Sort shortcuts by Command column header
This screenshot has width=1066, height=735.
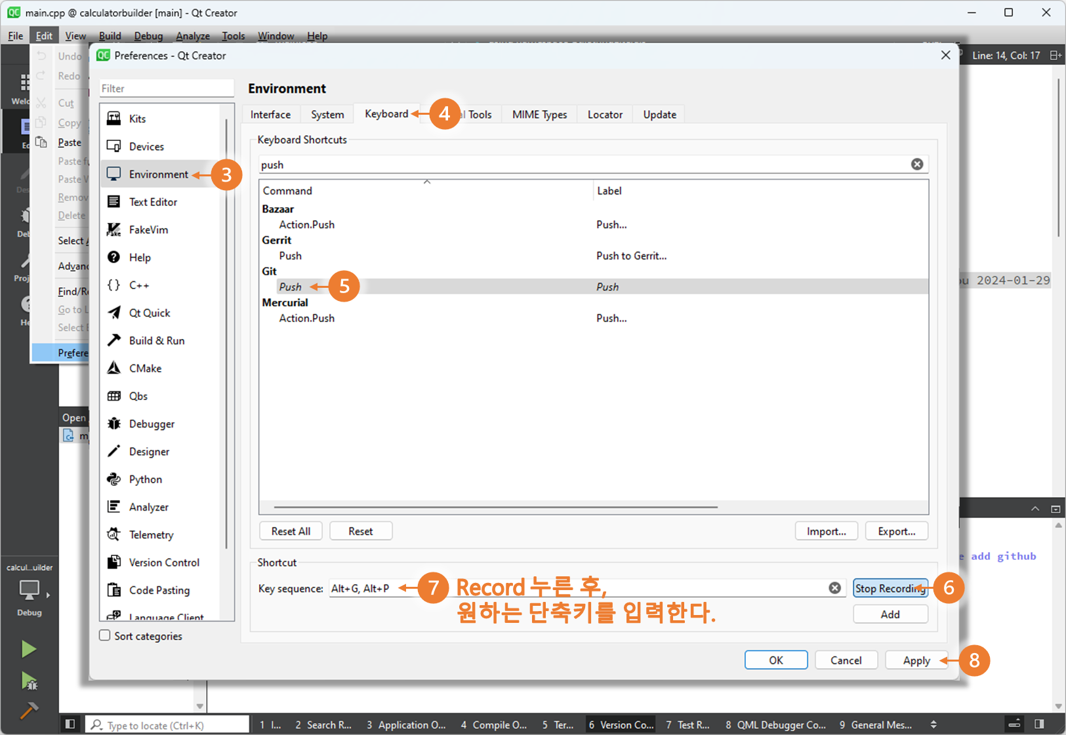pos(426,191)
